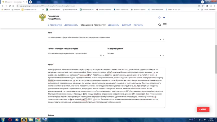This screenshot has width=217, height=122.
Task: Open the last pinned taskbar application icon
Action: [x=45, y=120]
